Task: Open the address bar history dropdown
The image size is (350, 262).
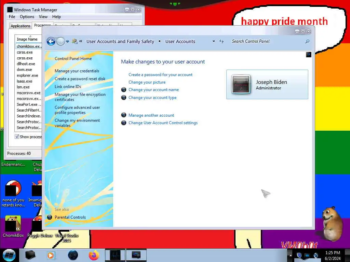Action: (x=214, y=41)
